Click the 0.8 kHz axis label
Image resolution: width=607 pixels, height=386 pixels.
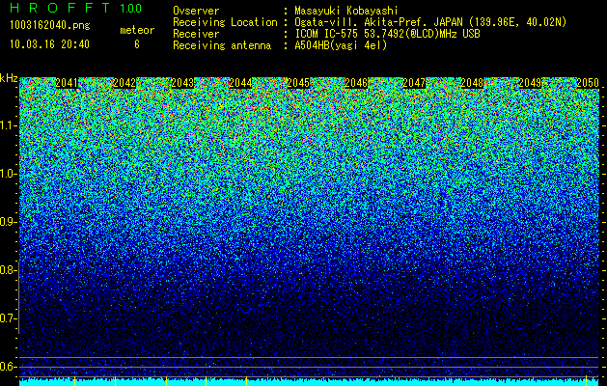coord(8,270)
